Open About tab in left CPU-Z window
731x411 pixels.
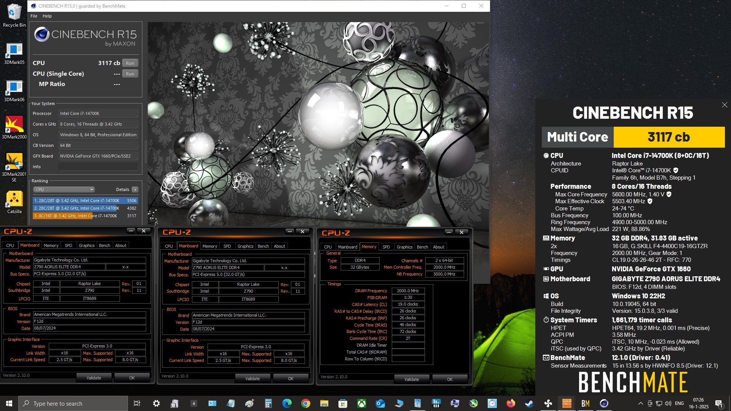121,245
